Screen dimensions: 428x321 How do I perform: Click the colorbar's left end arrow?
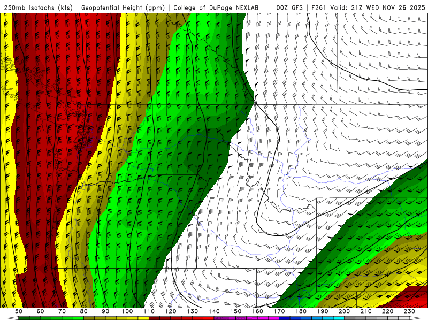click(x=13, y=318)
